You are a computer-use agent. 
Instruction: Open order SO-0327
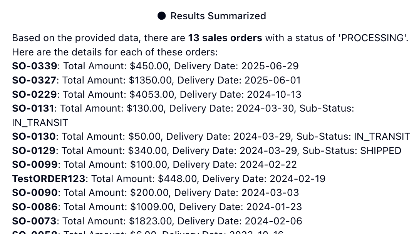pyautogui.click(x=34, y=80)
